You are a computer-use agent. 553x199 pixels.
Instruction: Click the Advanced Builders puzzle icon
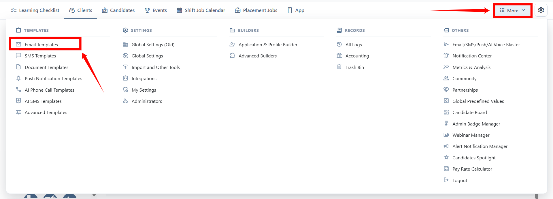click(x=232, y=56)
